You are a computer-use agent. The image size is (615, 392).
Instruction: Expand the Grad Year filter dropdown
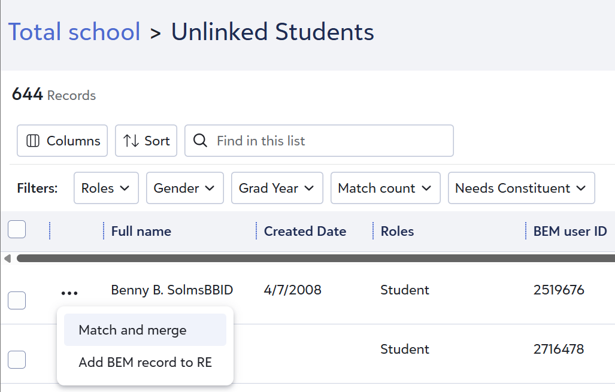(277, 188)
